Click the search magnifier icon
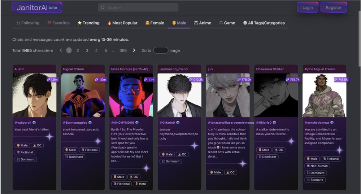Screen dimensions: 361x194 (x=103, y=8)
